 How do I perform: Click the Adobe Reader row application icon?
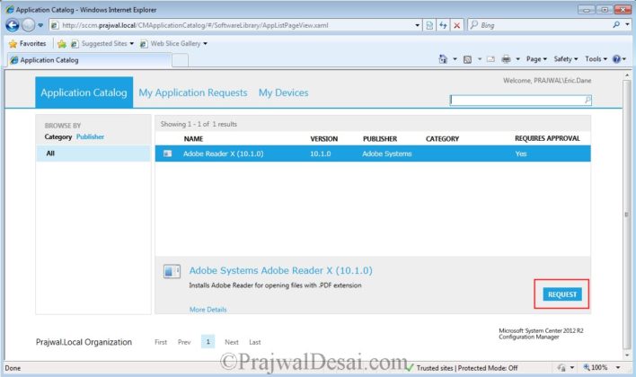[x=167, y=153]
